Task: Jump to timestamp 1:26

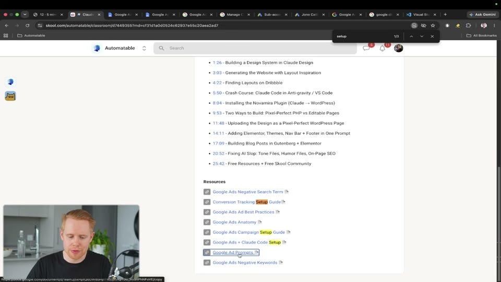Action: tap(217, 63)
